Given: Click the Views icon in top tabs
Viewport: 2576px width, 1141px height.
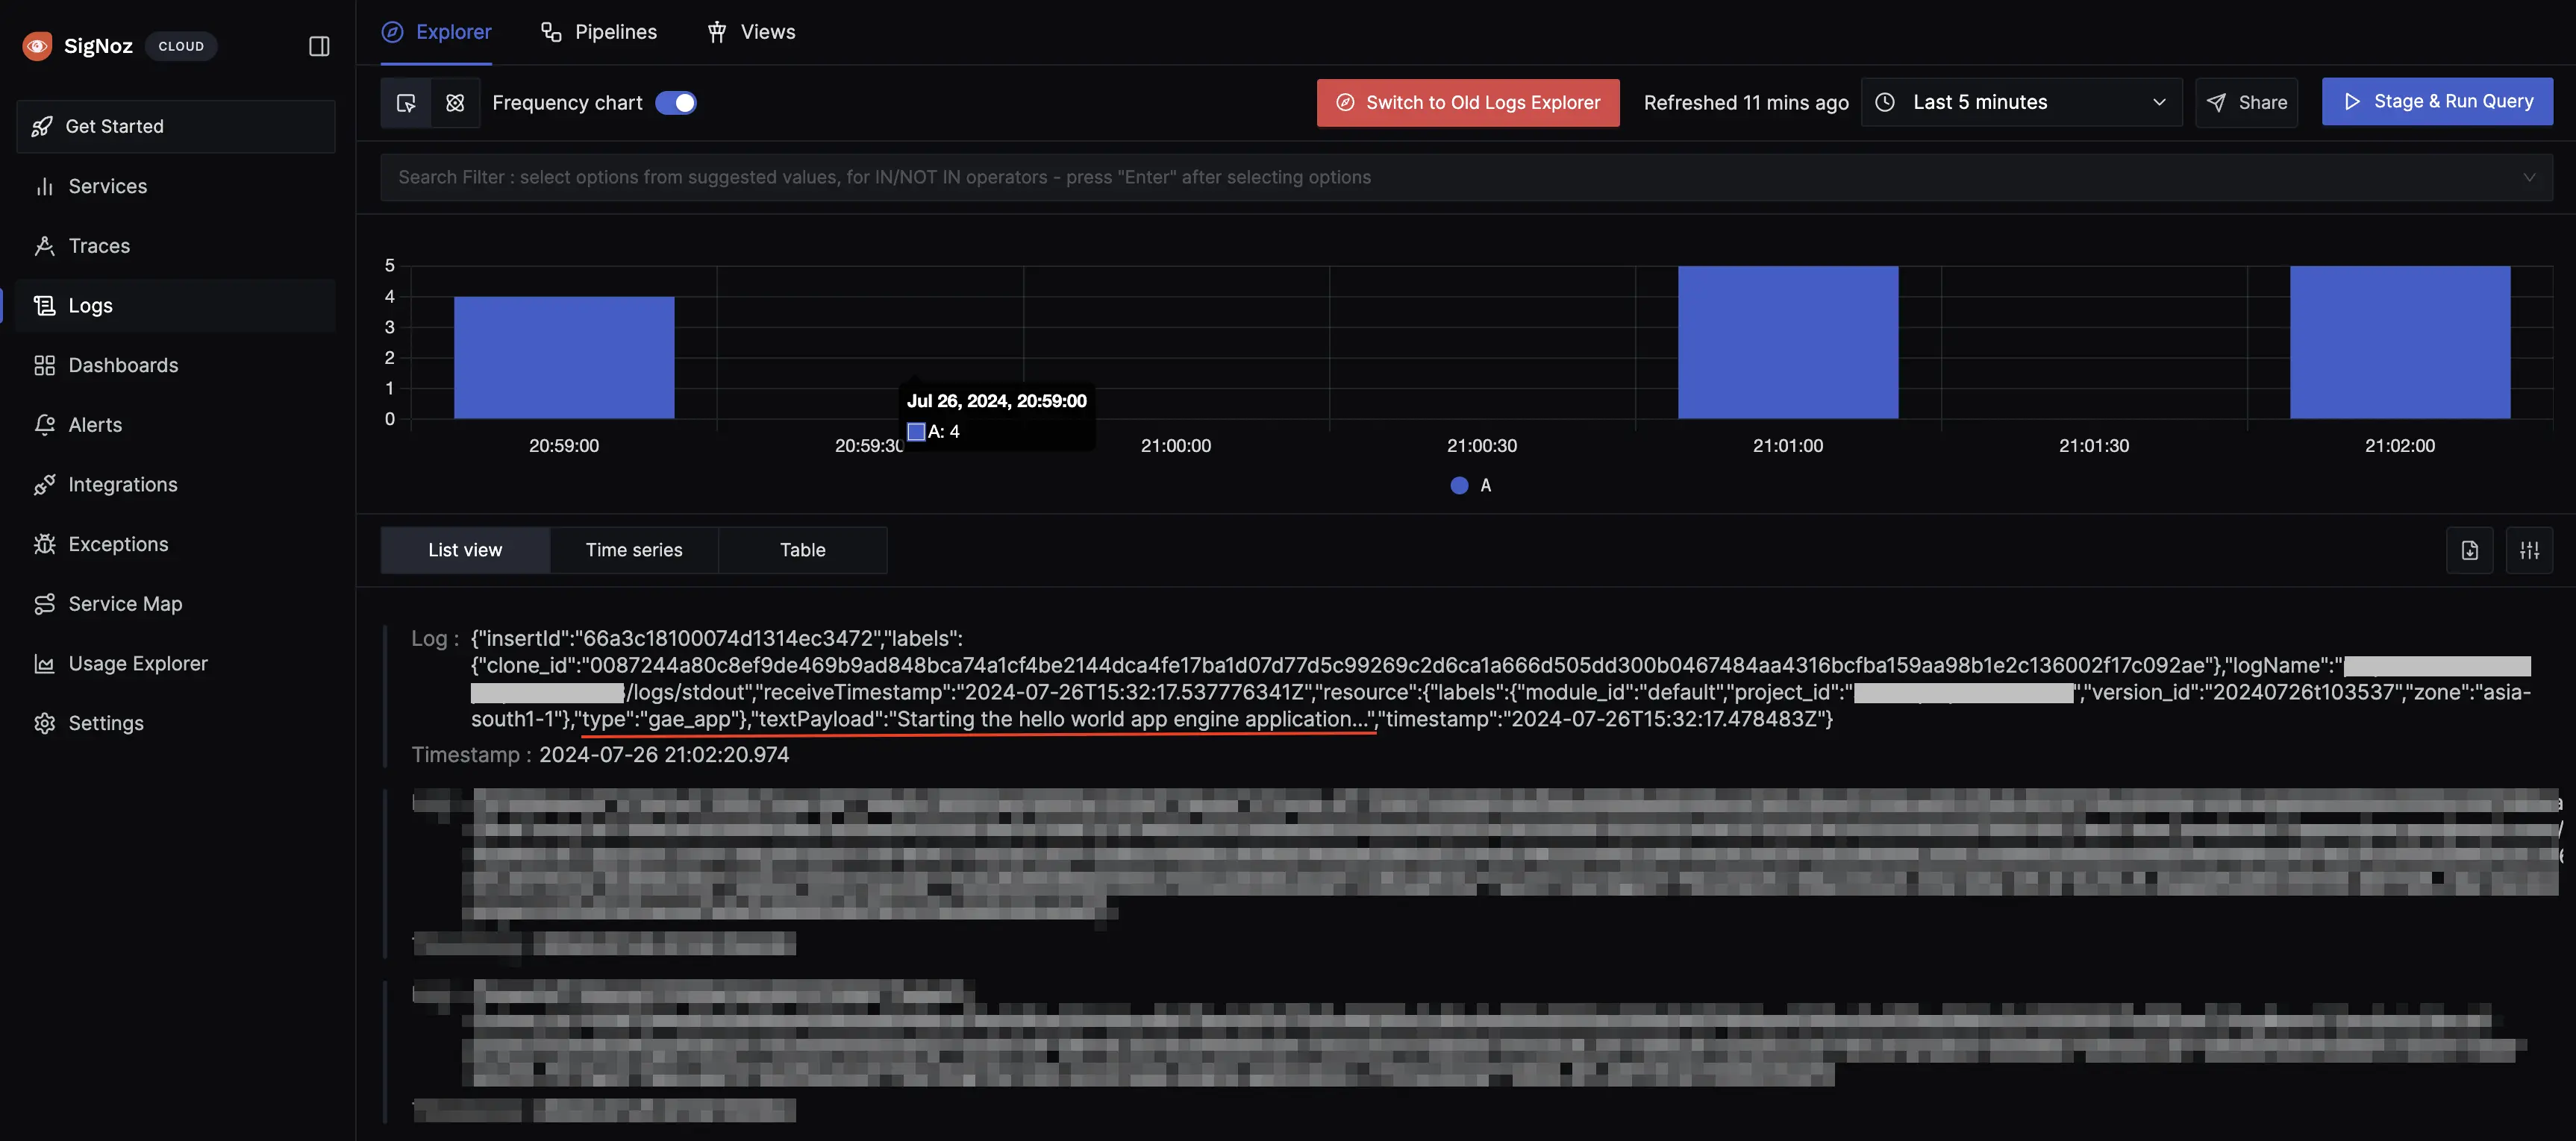Looking at the screenshot, I should click(717, 32).
